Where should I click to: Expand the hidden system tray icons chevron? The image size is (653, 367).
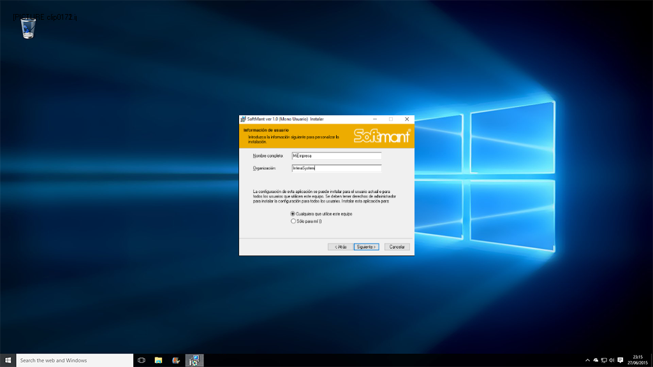587,360
